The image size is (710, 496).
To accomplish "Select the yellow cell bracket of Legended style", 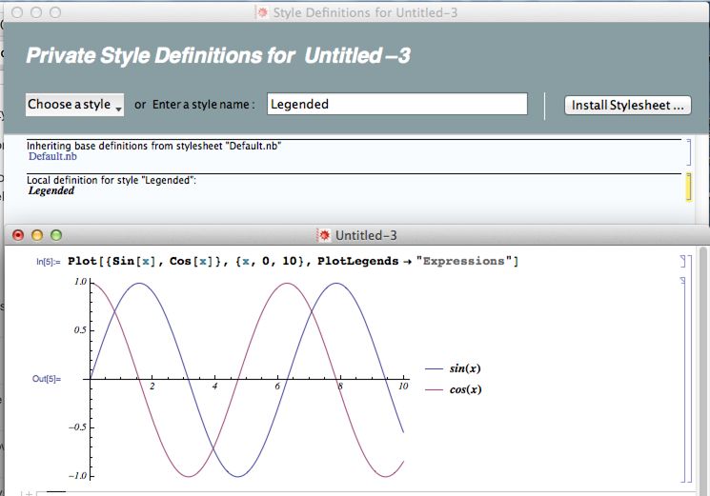I will pyautogui.click(x=688, y=187).
